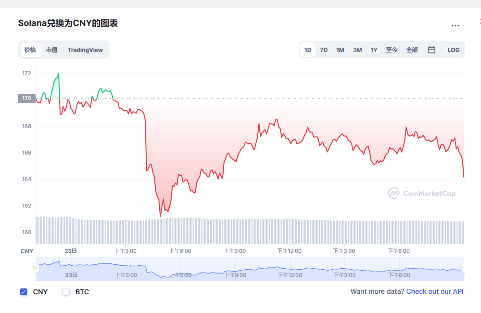The image size is (481, 313).
Task: Click the 下午12:00 x-axis label
Action: (289, 251)
